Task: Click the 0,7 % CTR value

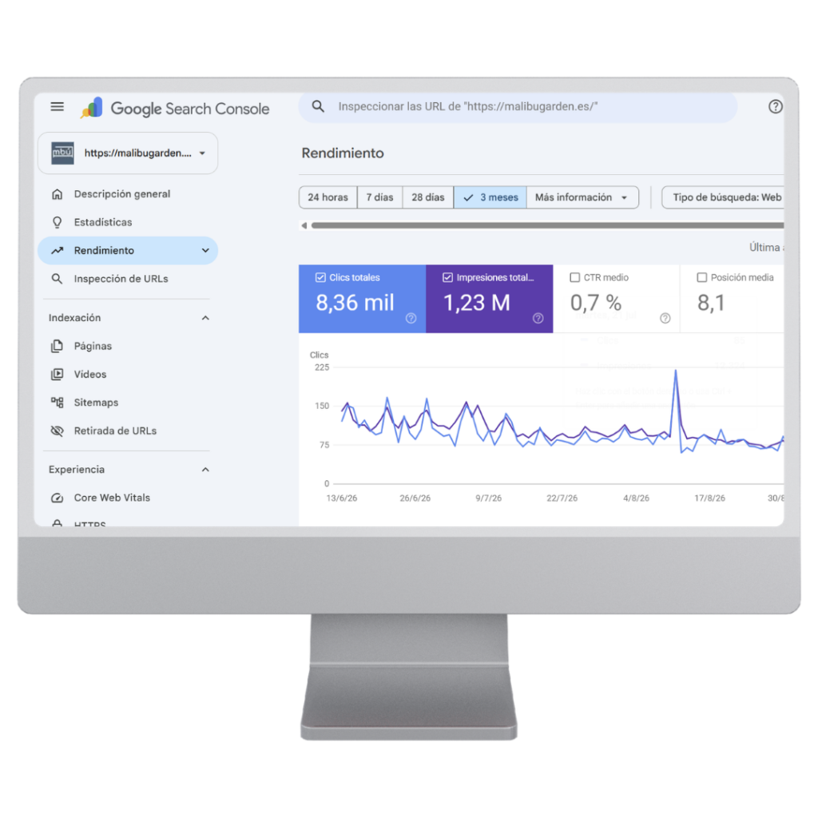Action: (x=596, y=303)
